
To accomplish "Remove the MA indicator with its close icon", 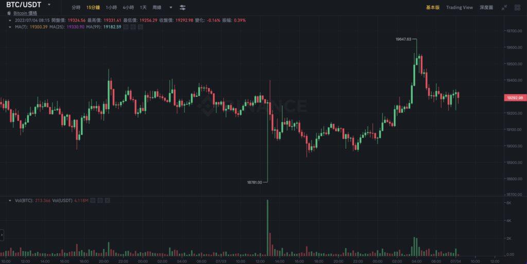I will coord(142,27).
